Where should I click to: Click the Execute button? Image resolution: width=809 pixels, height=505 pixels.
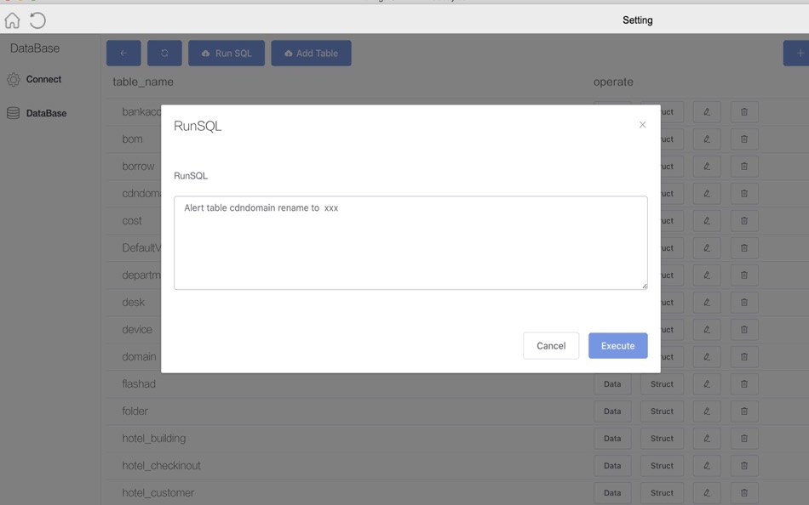[x=618, y=346]
